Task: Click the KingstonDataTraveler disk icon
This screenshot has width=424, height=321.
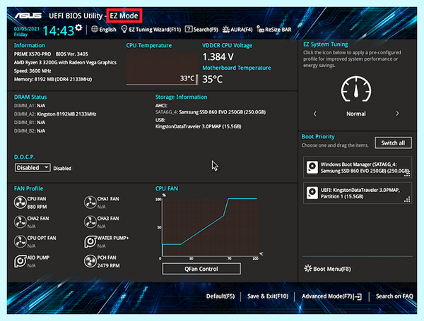Action: point(312,193)
